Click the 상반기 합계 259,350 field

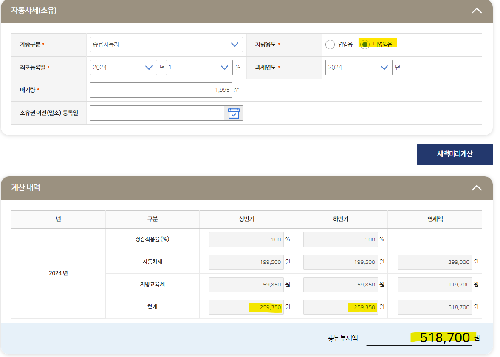pos(246,307)
